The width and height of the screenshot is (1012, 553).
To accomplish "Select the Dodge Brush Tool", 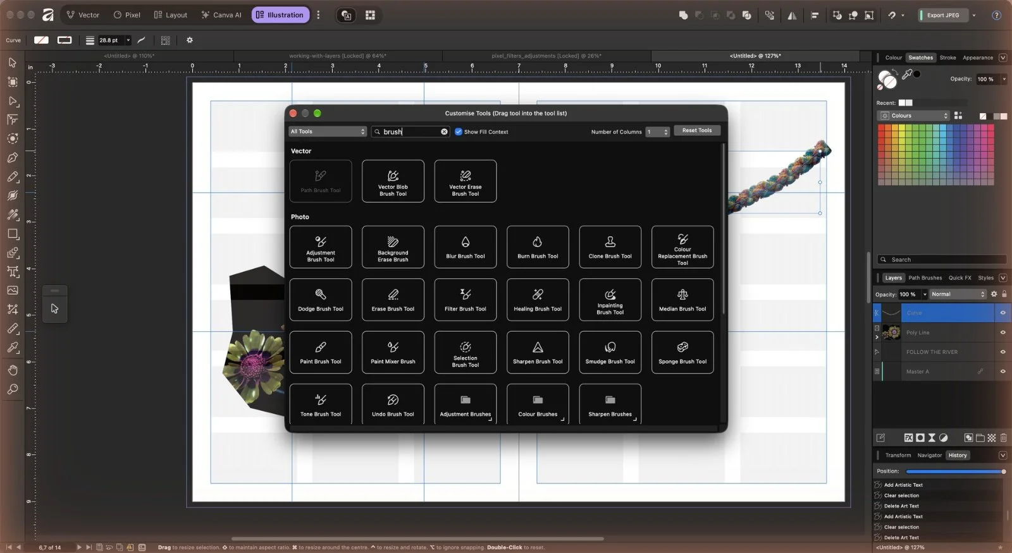I will click(x=321, y=300).
